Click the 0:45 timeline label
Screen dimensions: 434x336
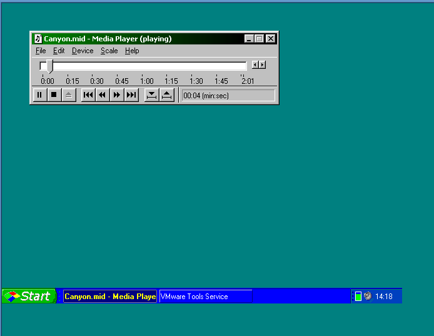point(122,81)
